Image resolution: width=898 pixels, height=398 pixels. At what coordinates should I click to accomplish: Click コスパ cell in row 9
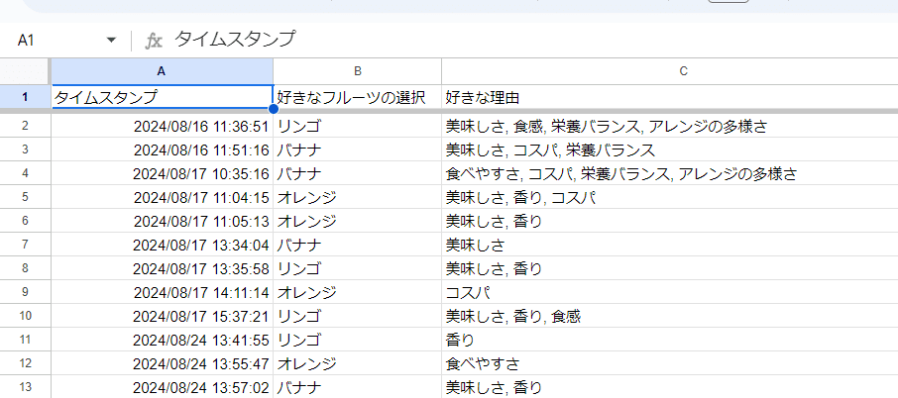669,292
